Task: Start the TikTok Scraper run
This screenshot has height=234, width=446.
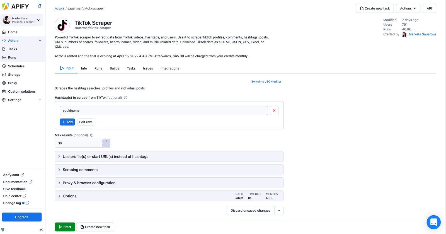Action: pos(65,227)
